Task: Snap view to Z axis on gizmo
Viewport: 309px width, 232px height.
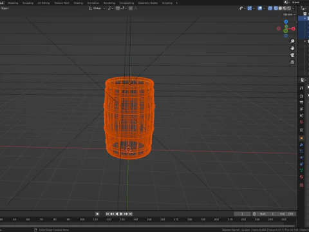Action: click(x=286, y=22)
